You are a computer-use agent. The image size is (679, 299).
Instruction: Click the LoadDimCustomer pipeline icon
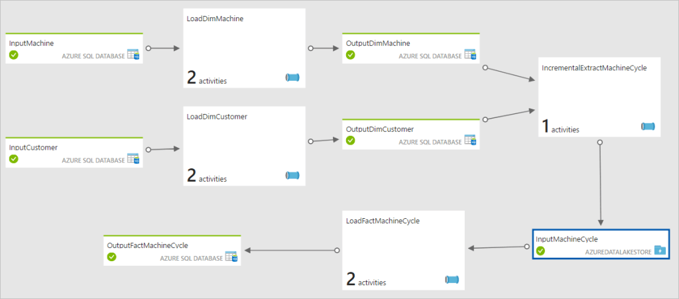[292, 176]
